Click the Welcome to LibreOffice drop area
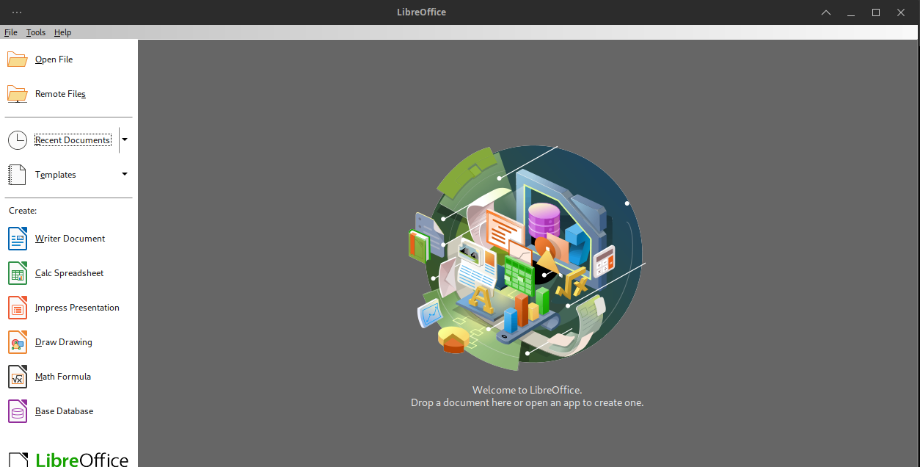This screenshot has width=920, height=467. coord(527,397)
